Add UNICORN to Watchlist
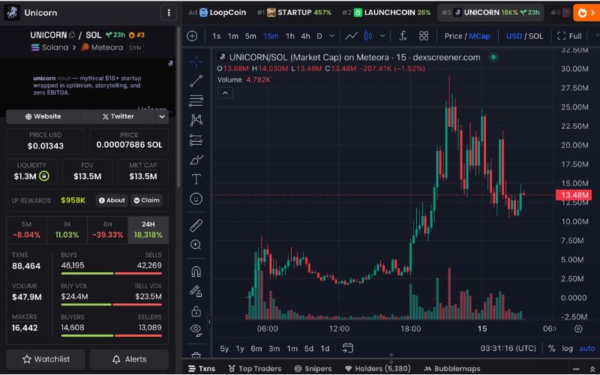 pos(46,359)
